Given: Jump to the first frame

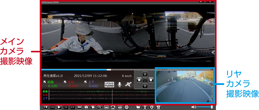Looking at the screenshot, I should [x=45, y=107].
